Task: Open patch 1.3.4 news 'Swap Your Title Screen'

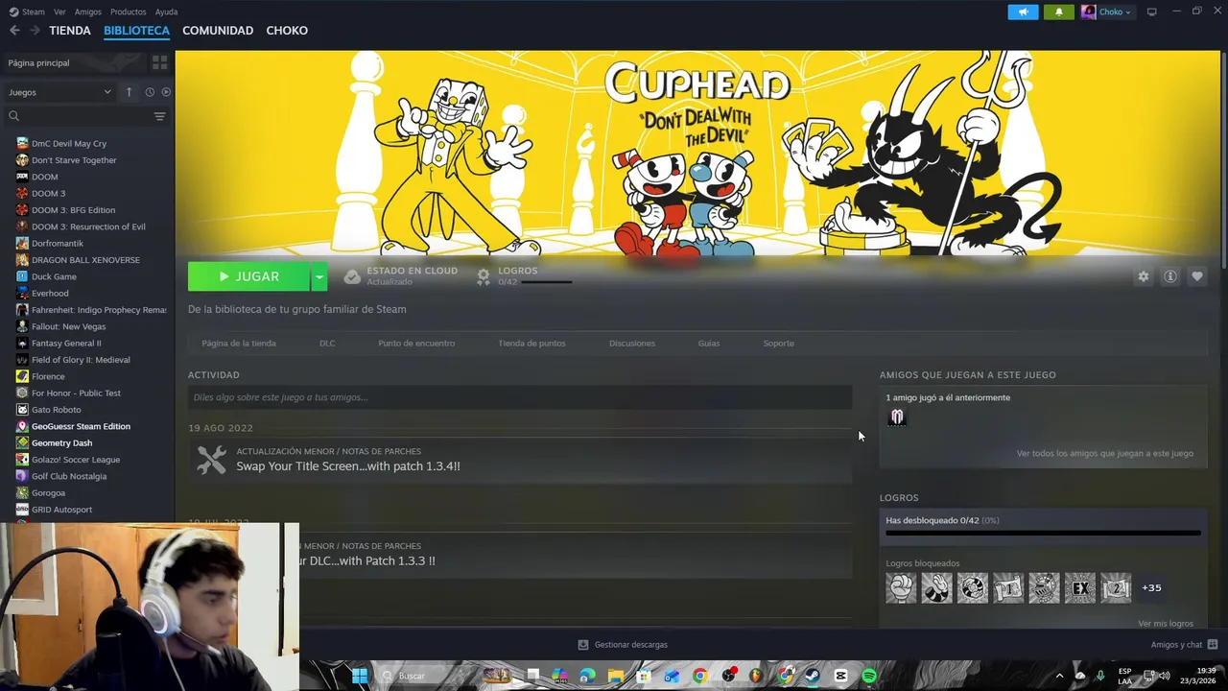Action: point(348,466)
